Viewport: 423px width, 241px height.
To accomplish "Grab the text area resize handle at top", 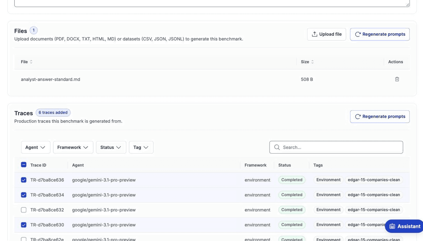I will pos(407,4).
